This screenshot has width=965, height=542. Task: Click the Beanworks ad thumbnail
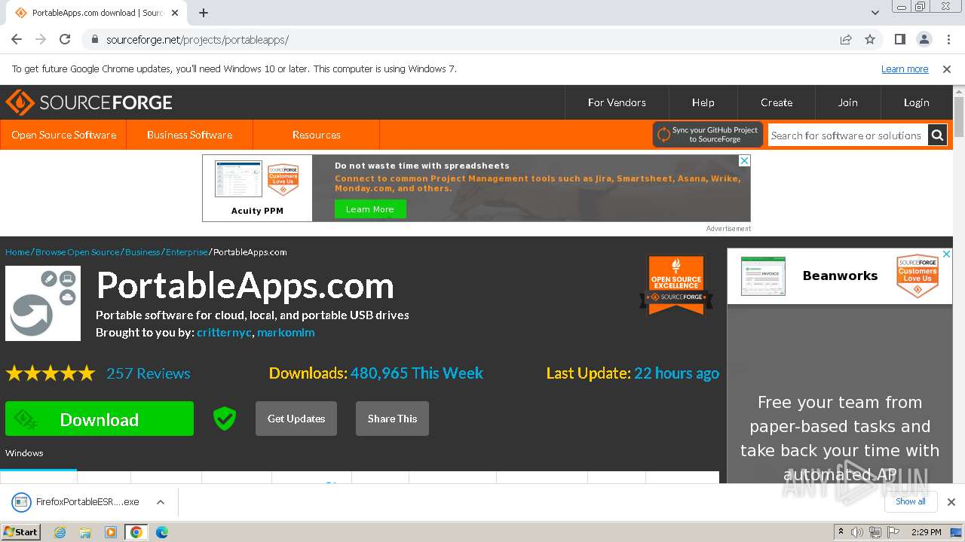[763, 276]
